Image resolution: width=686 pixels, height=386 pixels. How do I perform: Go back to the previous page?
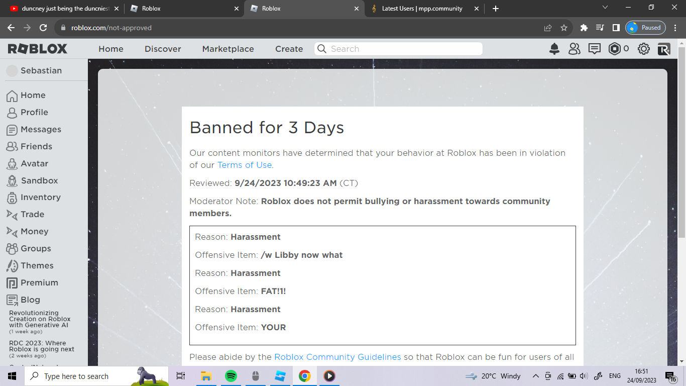coord(11,28)
